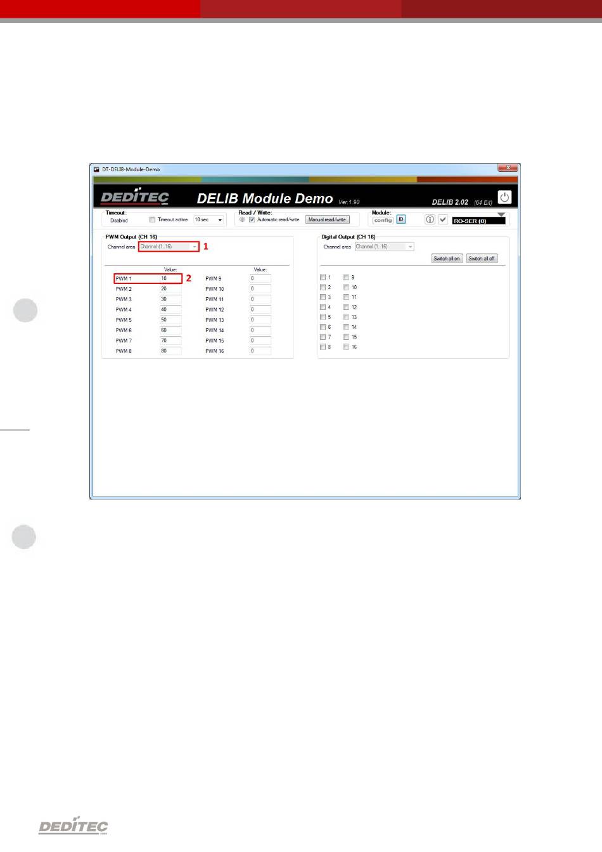Click the PWM 11 value field
The image size is (602, 852).
pos(260,299)
